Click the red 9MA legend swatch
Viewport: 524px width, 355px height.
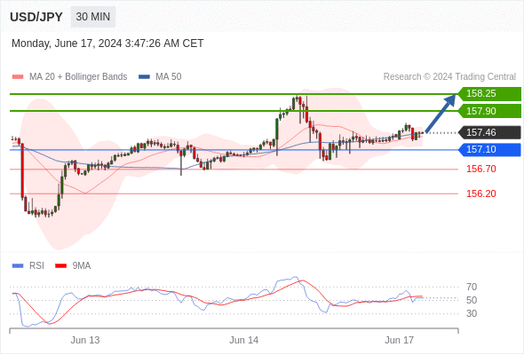click(60, 266)
